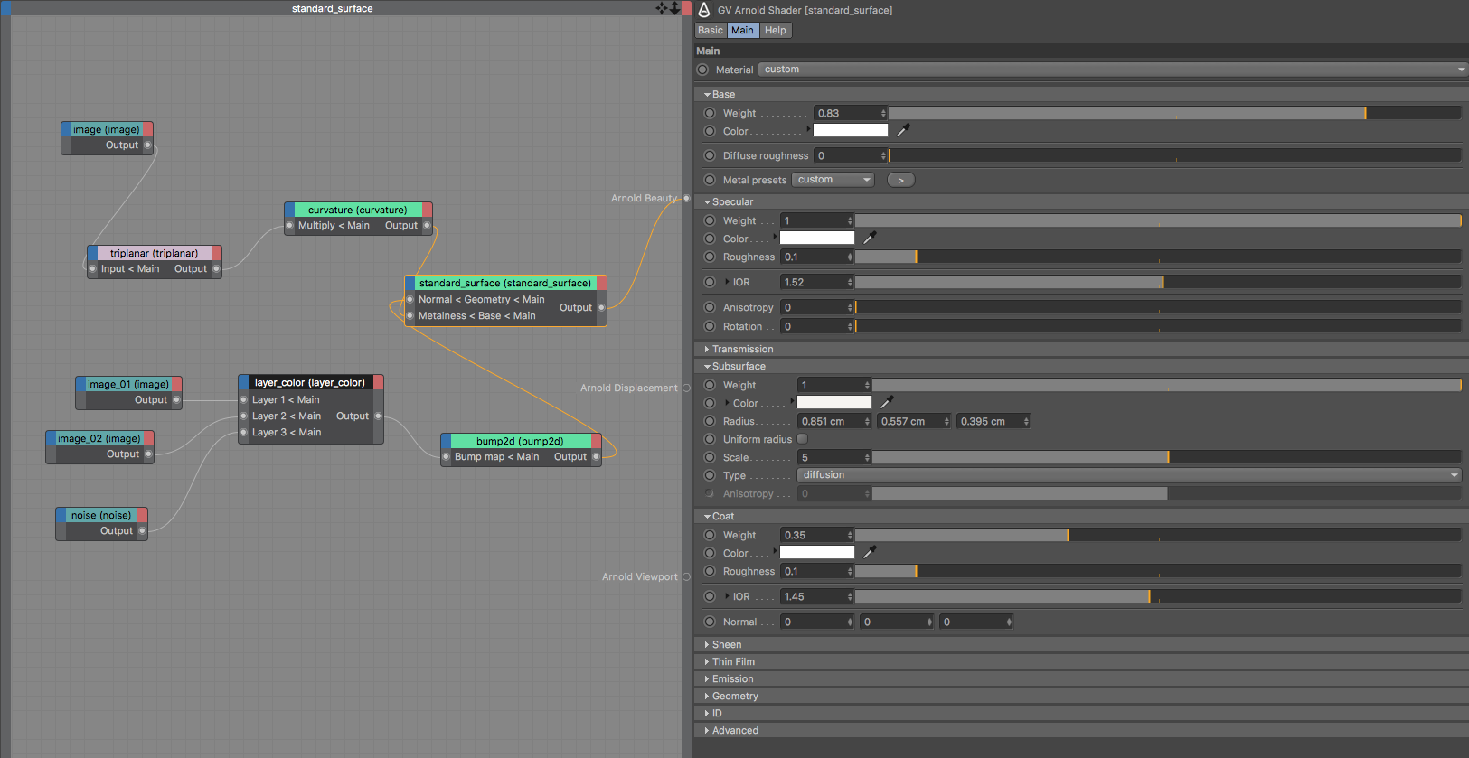Toggle animation dot for Diffuse roughness
This screenshot has width=1469, height=758.
[x=710, y=155]
